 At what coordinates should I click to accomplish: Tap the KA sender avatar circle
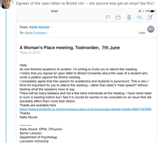click(x=151, y=29)
